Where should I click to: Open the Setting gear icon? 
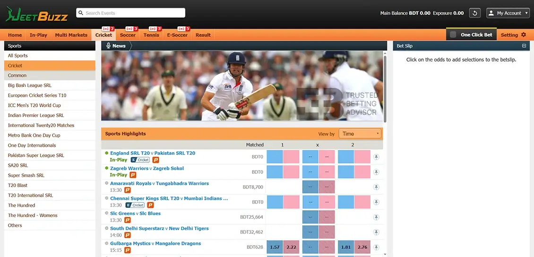pyautogui.click(x=524, y=34)
